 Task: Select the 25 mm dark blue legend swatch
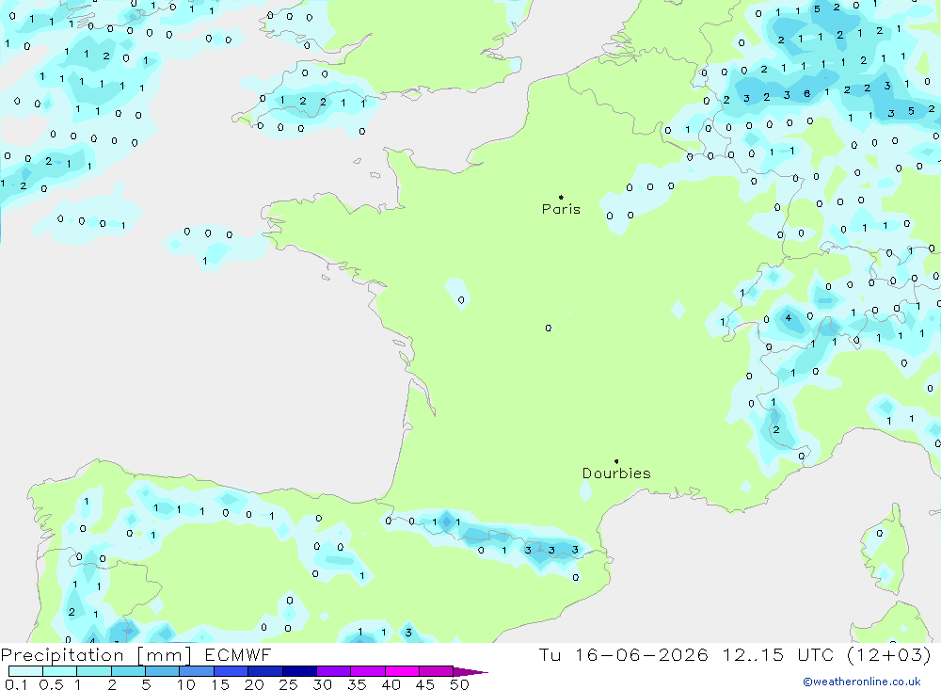[299, 671]
